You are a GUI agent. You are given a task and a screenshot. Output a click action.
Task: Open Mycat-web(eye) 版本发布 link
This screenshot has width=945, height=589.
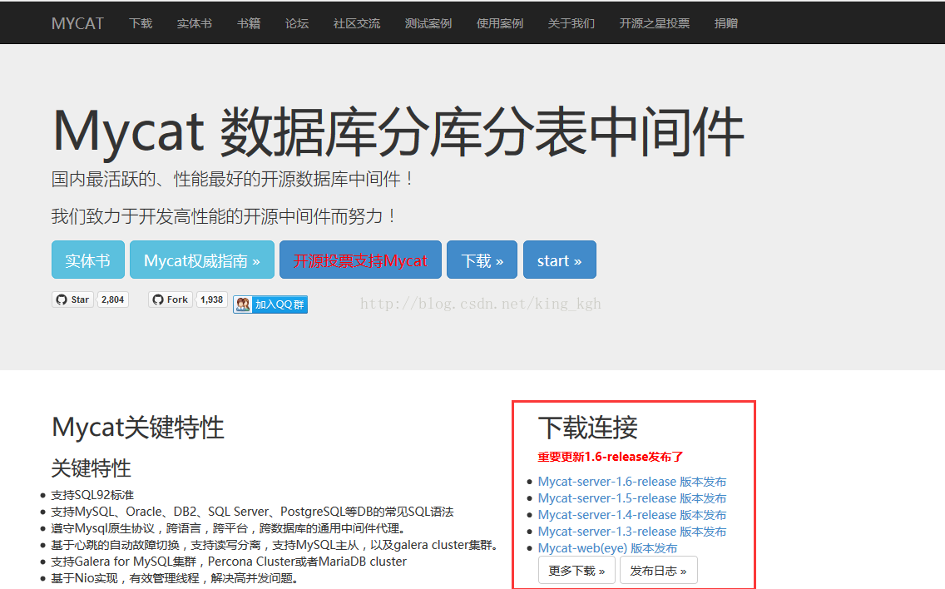tap(607, 548)
